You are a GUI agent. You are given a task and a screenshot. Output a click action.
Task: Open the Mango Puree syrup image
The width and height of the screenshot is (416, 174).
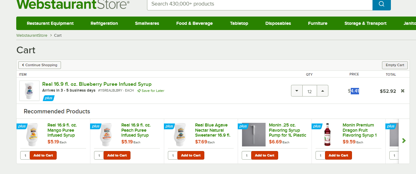32,134
